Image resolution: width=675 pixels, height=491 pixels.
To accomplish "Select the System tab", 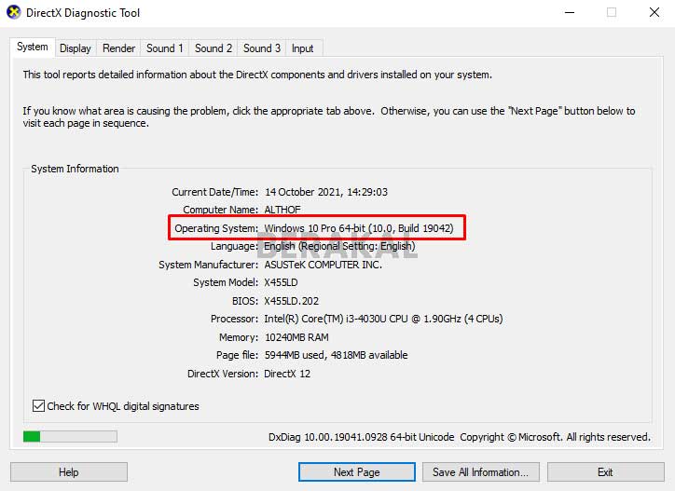I will 33,48.
